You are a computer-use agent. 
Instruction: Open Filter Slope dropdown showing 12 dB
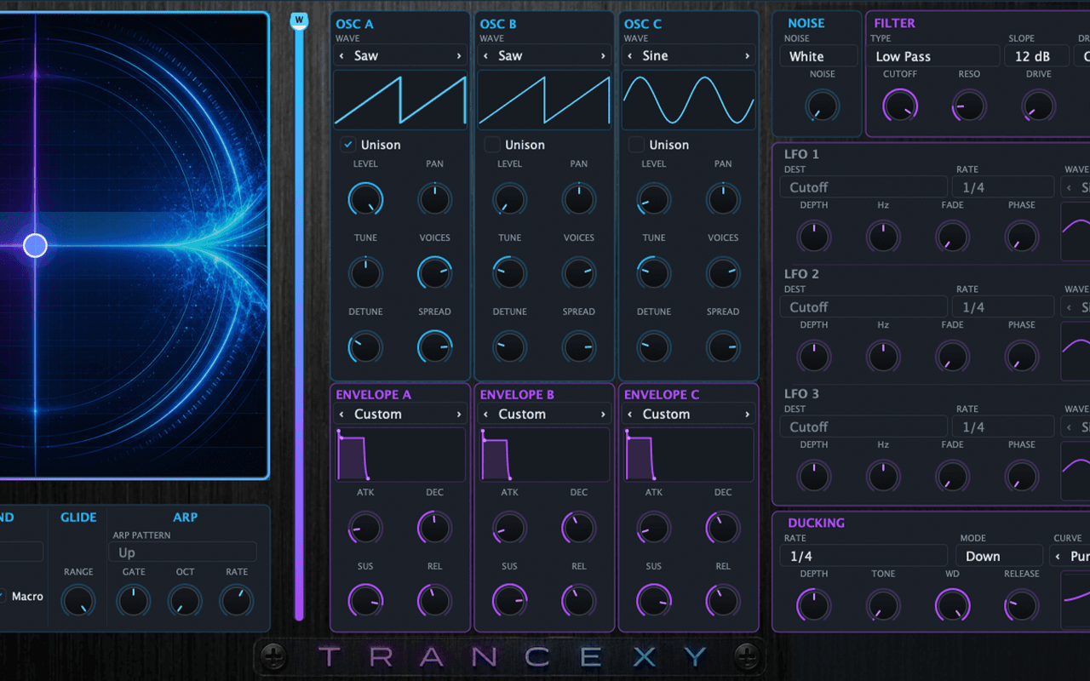(1037, 56)
